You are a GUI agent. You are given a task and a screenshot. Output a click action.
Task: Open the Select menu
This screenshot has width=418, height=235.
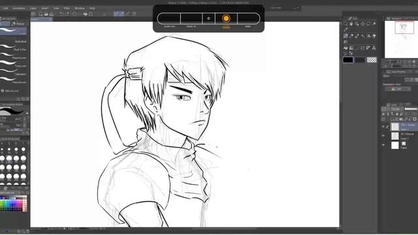click(44, 8)
